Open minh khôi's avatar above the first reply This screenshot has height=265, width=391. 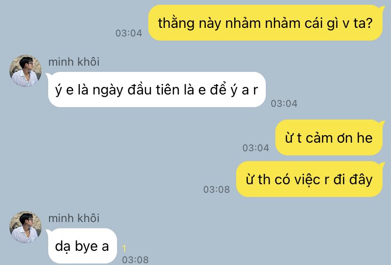coord(25,70)
